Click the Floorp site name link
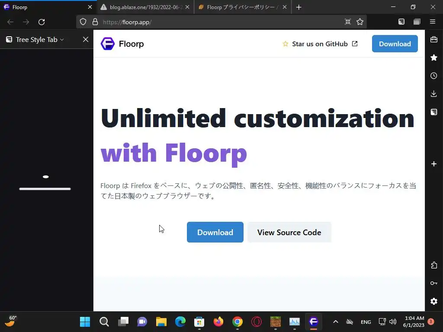Image resolution: width=443 pixels, height=332 pixels. (132, 44)
